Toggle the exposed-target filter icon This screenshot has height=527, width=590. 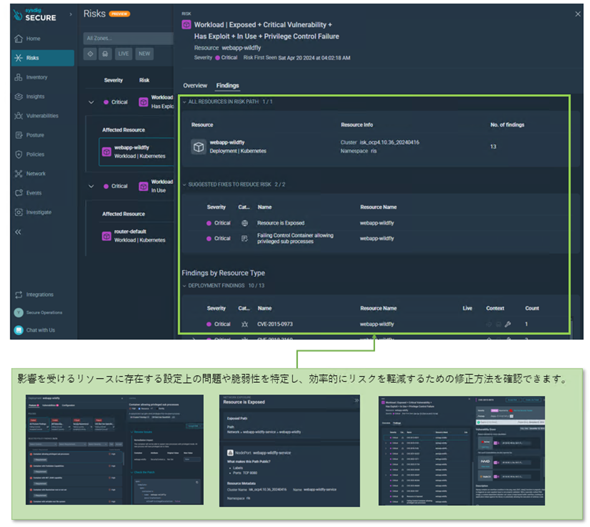pos(90,54)
